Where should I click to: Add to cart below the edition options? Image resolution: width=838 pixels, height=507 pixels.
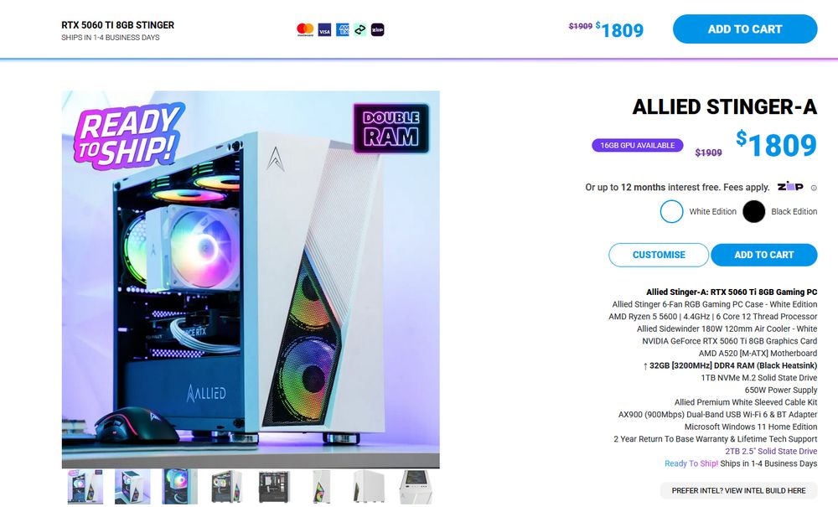tap(763, 255)
